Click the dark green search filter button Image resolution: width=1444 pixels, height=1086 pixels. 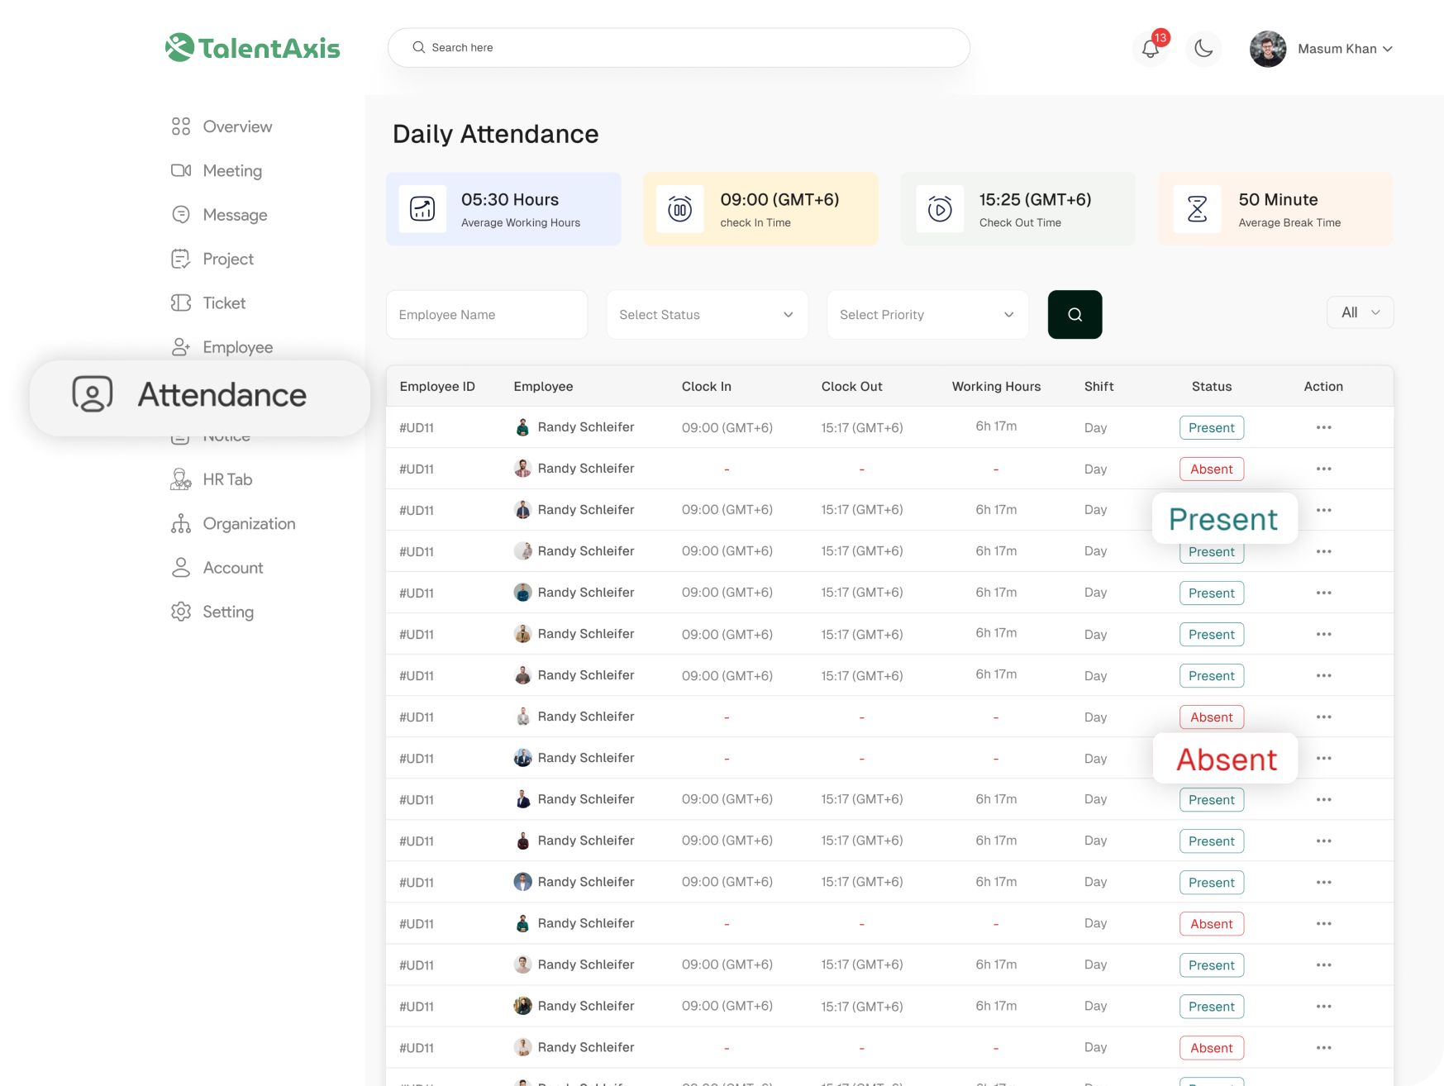coord(1075,314)
